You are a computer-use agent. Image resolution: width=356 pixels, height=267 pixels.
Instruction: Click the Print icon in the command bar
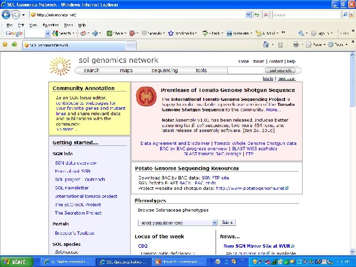pyautogui.click(x=296, y=44)
